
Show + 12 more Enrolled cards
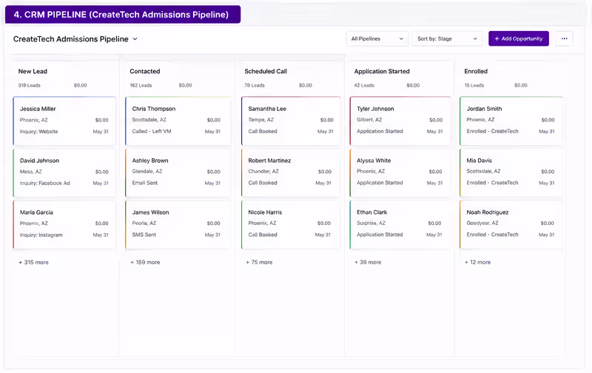pyautogui.click(x=477, y=262)
